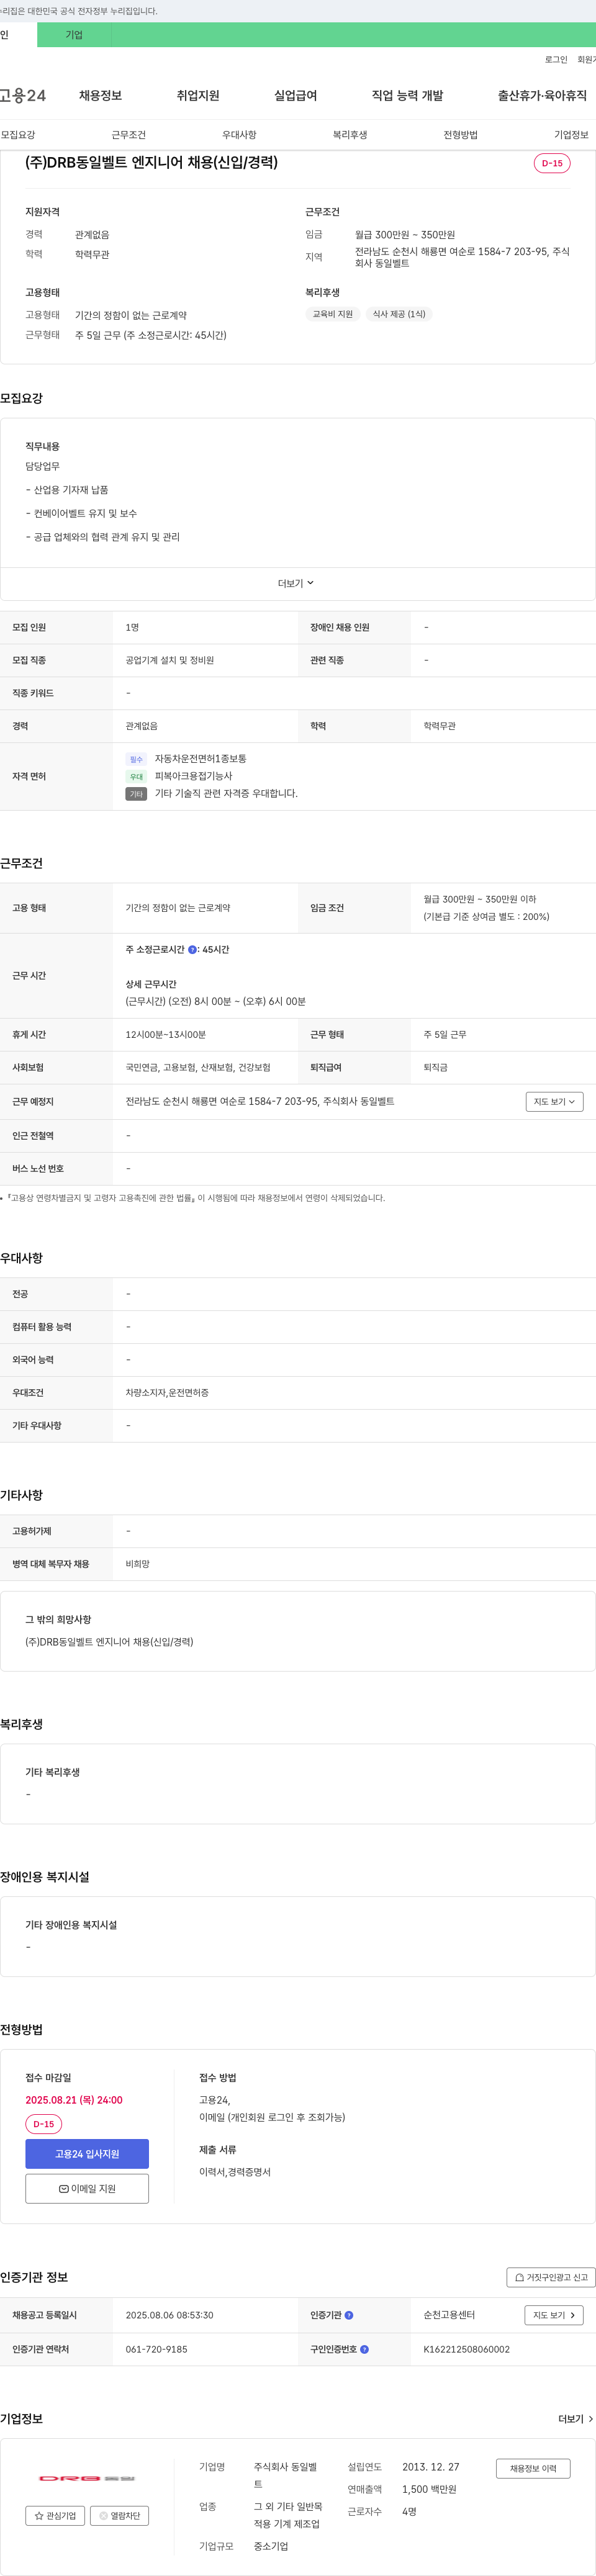Apply using 고용24 입사지원 button
The image size is (596, 2576).
(87, 2153)
